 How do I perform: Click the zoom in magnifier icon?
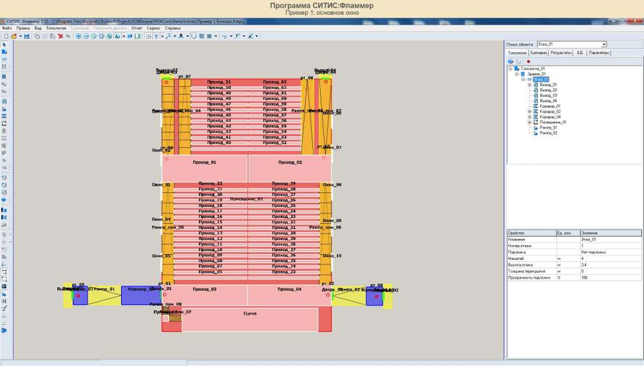pyautogui.click(x=79, y=36)
